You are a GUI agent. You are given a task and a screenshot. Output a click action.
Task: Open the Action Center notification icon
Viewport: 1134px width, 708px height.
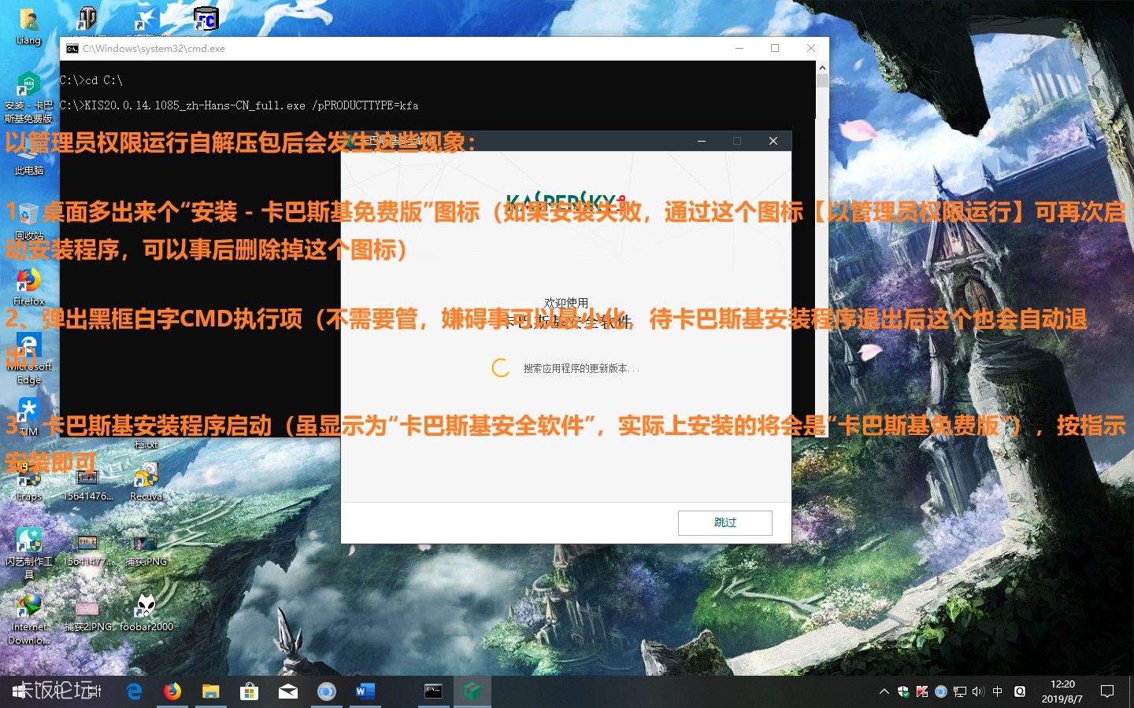coord(1107,691)
